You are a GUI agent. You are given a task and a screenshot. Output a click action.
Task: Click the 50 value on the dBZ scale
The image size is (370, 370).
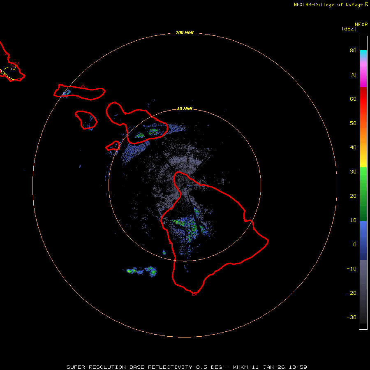click(353, 123)
